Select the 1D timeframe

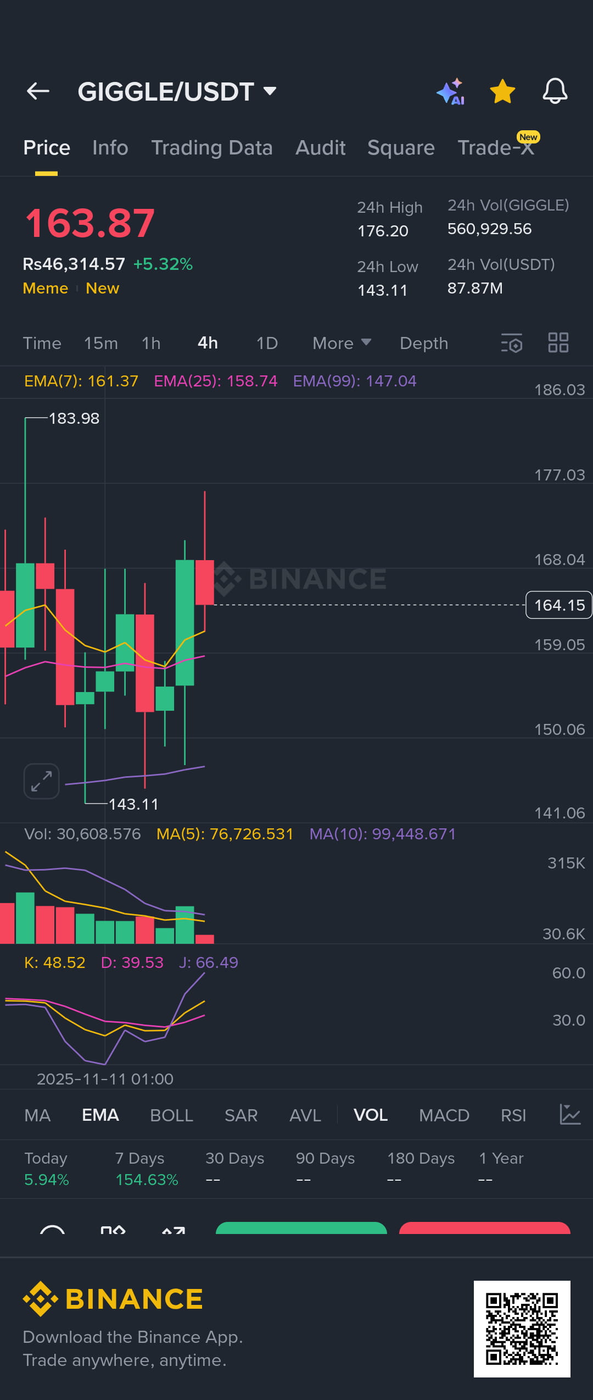point(267,343)
